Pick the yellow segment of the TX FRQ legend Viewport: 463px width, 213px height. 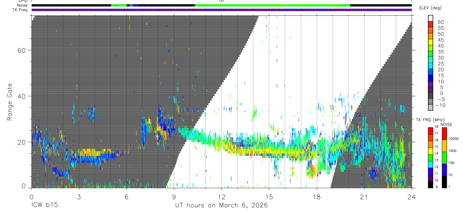click(x=431, y=151)
